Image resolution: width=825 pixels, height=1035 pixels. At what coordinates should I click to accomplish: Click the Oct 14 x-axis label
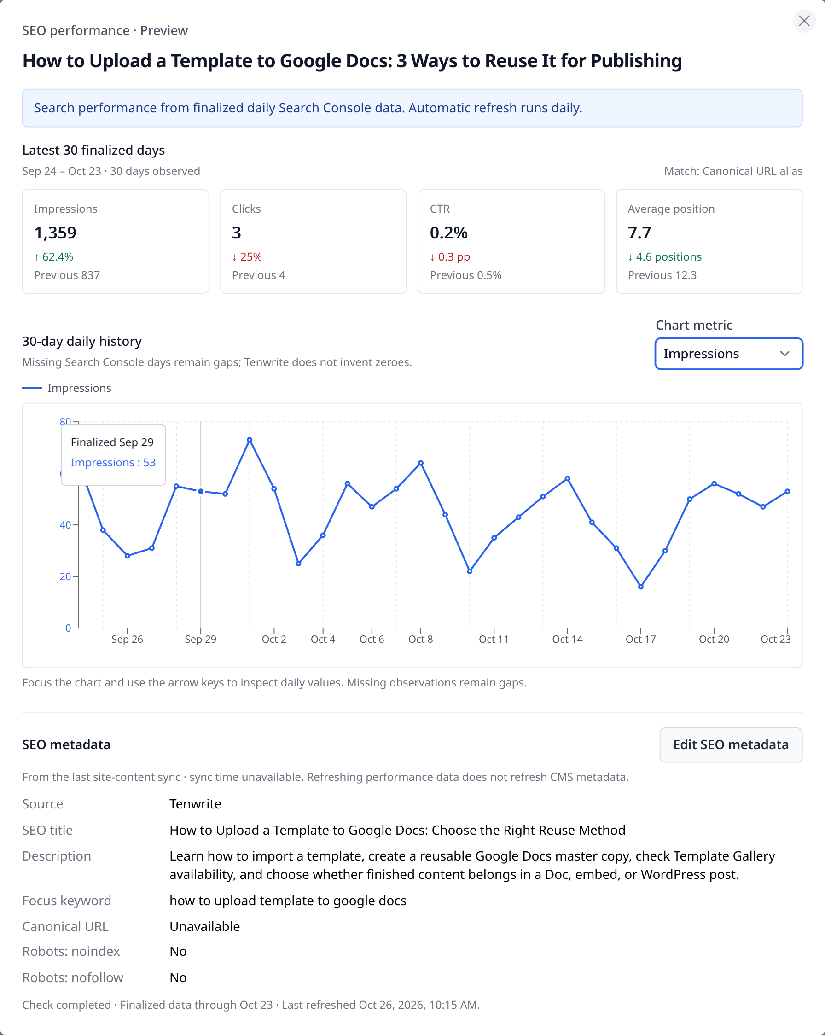tap(567, 639)
